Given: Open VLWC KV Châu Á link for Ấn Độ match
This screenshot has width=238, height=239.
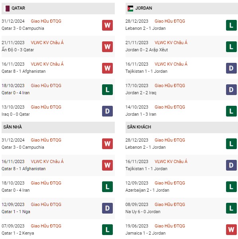Looking at the screenshot, I should (47, 43).
